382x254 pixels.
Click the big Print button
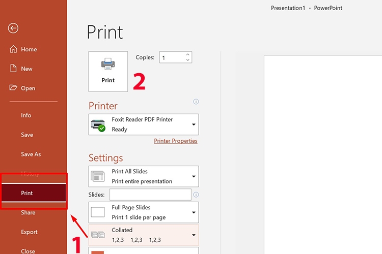pos(108,72)
